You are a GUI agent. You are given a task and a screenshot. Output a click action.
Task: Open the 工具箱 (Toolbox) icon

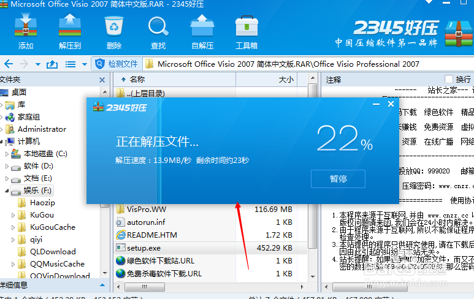pyautogui.click(x=247, y=26)
